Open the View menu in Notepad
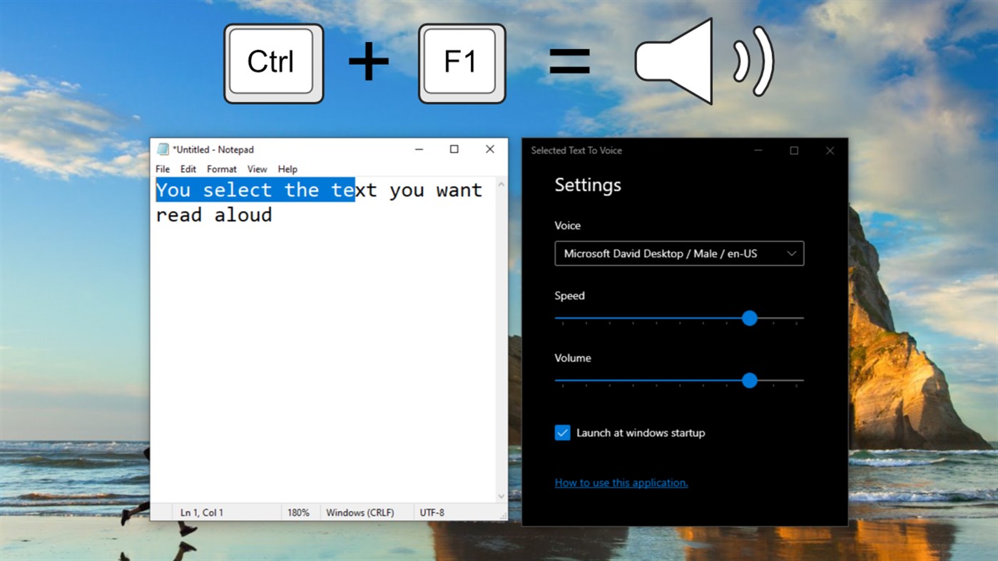This screenshot has width=998, height=561. pyautogui.click(x=257, y=169)
